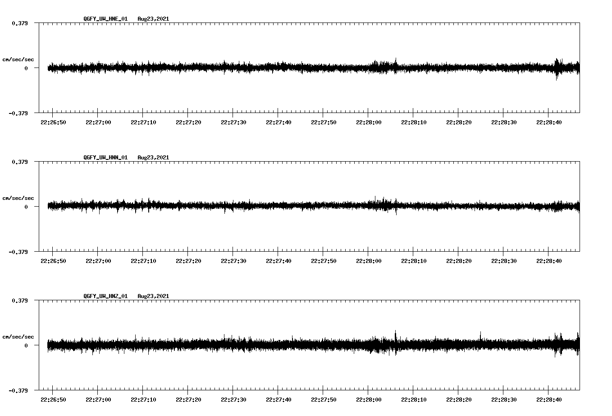Select the Aug23,2021 date beside HNZ title
This screenshot has width=612, height=416.
pos(153,296)
